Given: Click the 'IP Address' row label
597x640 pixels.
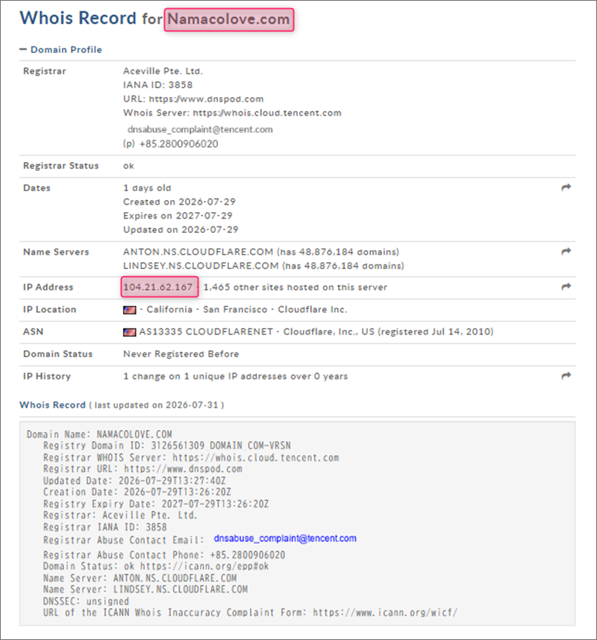Looking at the screenshot, I should click(48, 287).
